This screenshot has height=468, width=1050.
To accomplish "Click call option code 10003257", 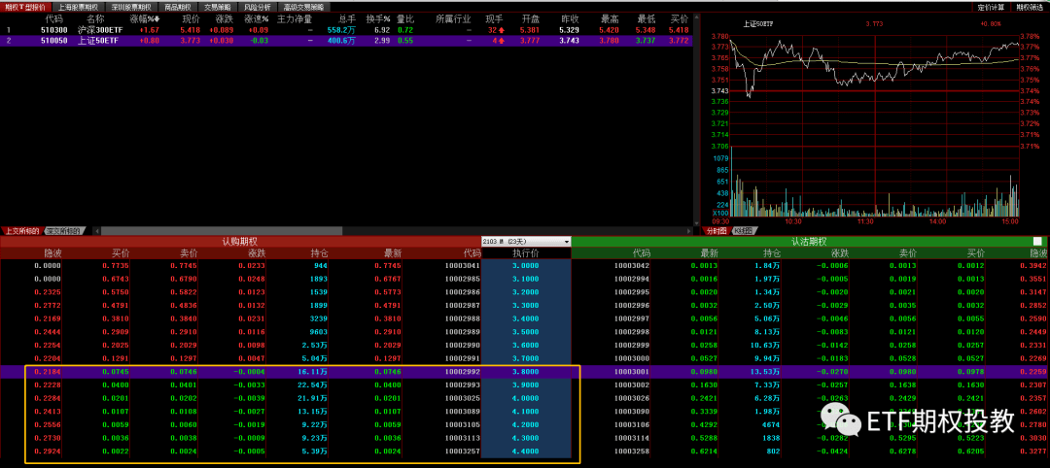I will [464, 451].
